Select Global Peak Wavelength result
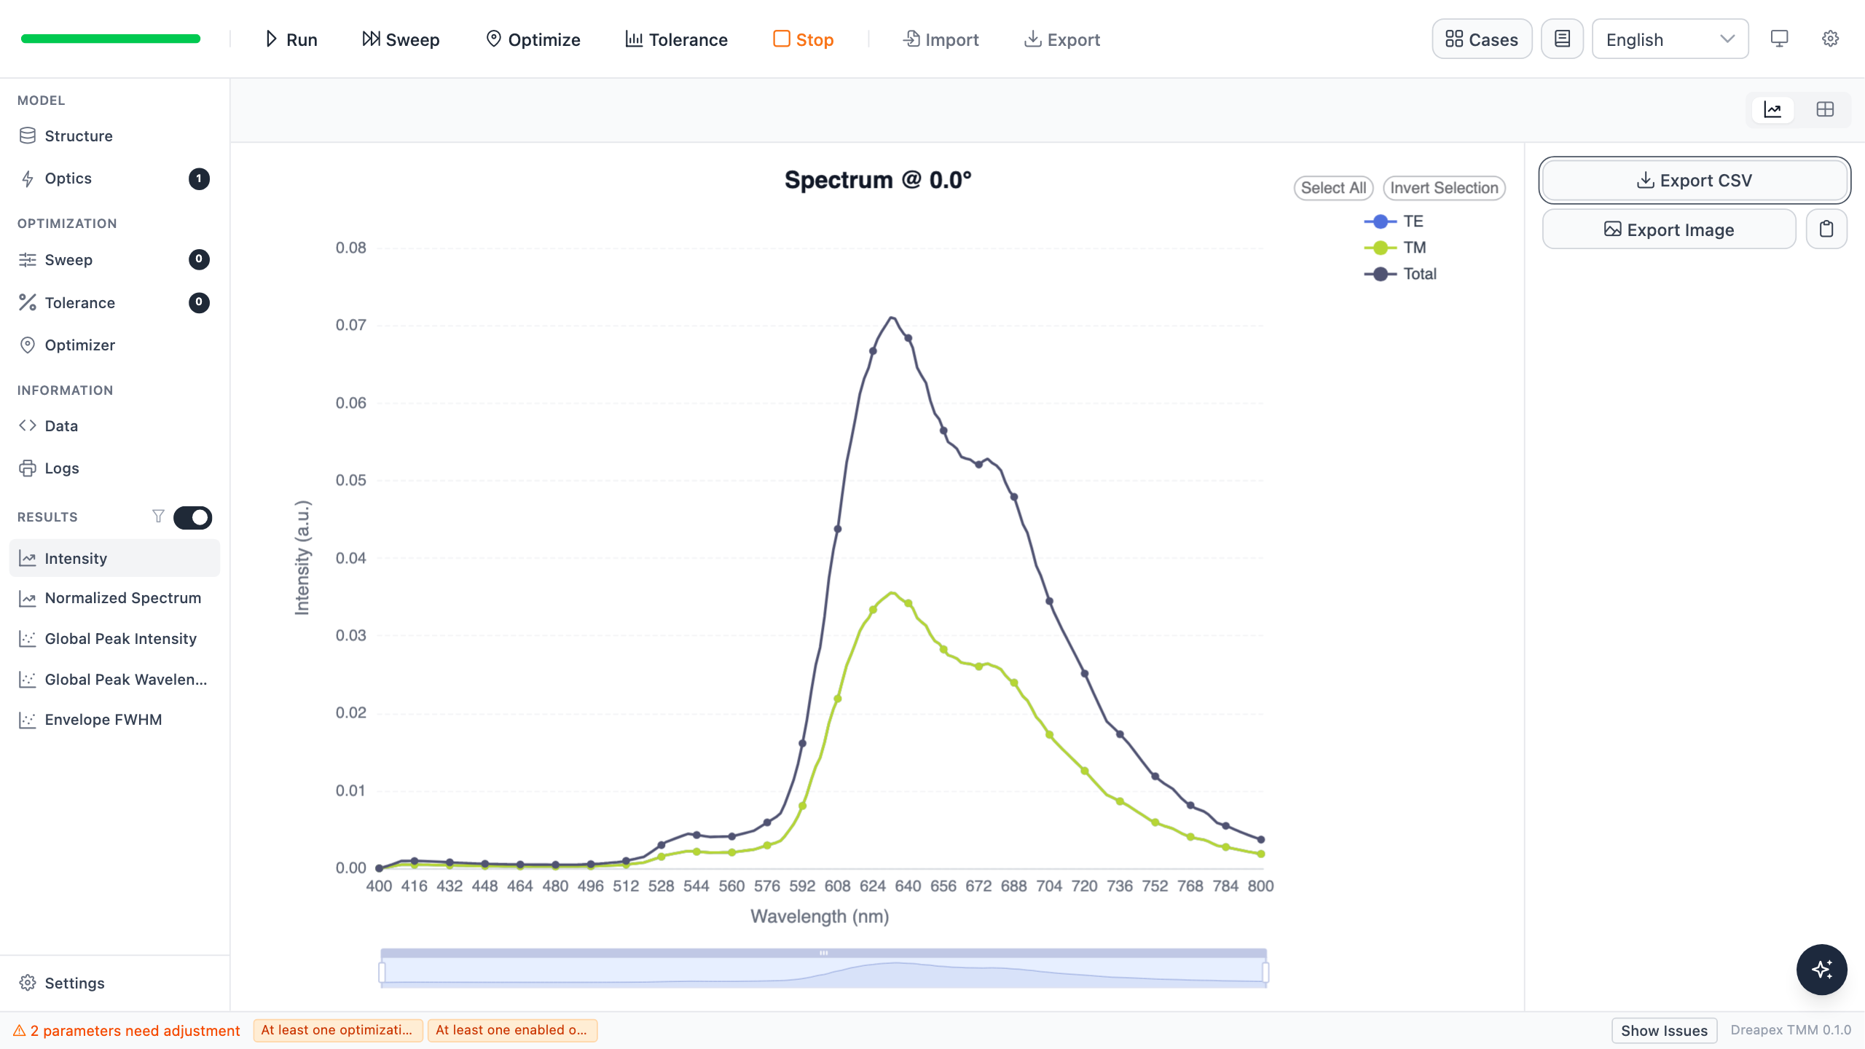The image size is (1865, 1049). (115, 680)
